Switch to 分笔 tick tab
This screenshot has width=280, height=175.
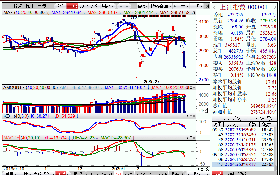pyautogui.click(x=217, y=173)
